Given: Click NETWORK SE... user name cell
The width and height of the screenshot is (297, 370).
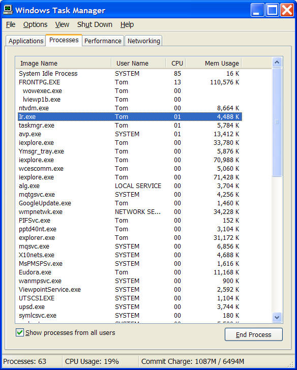Looking at the screenshot, I should click(138, 212).
